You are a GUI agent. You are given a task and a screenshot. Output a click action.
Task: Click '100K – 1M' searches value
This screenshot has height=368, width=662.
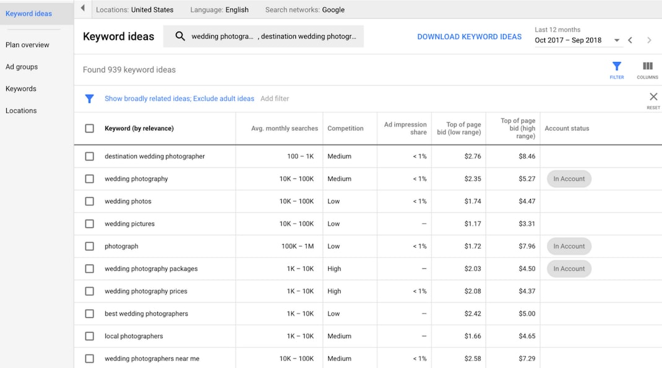click(x=298, y=247)
